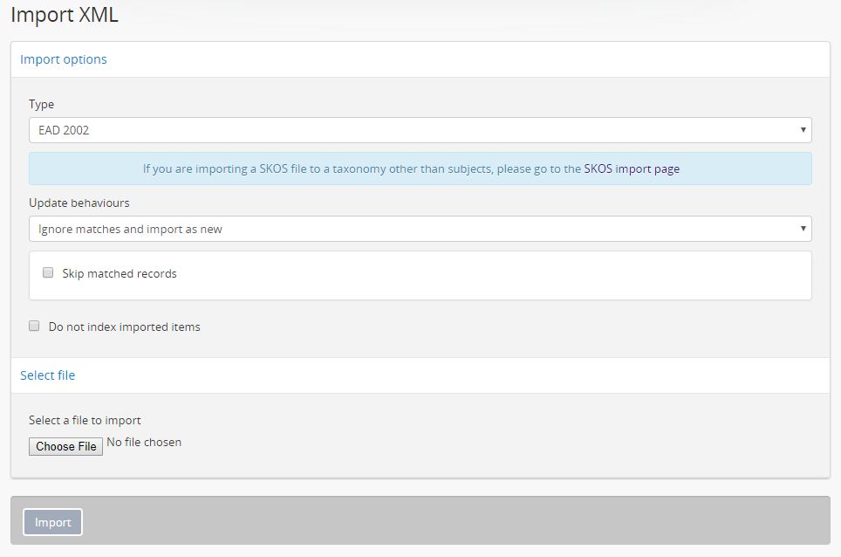
Task: Click the 'Type' field label
Action: pos(41,104)
